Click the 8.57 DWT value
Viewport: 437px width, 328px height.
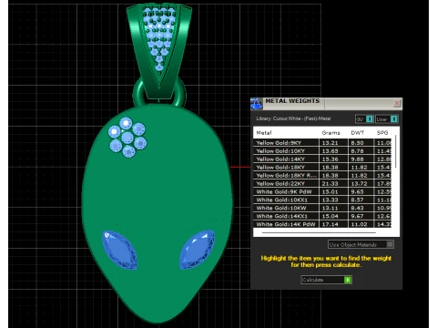coord(357,200)
